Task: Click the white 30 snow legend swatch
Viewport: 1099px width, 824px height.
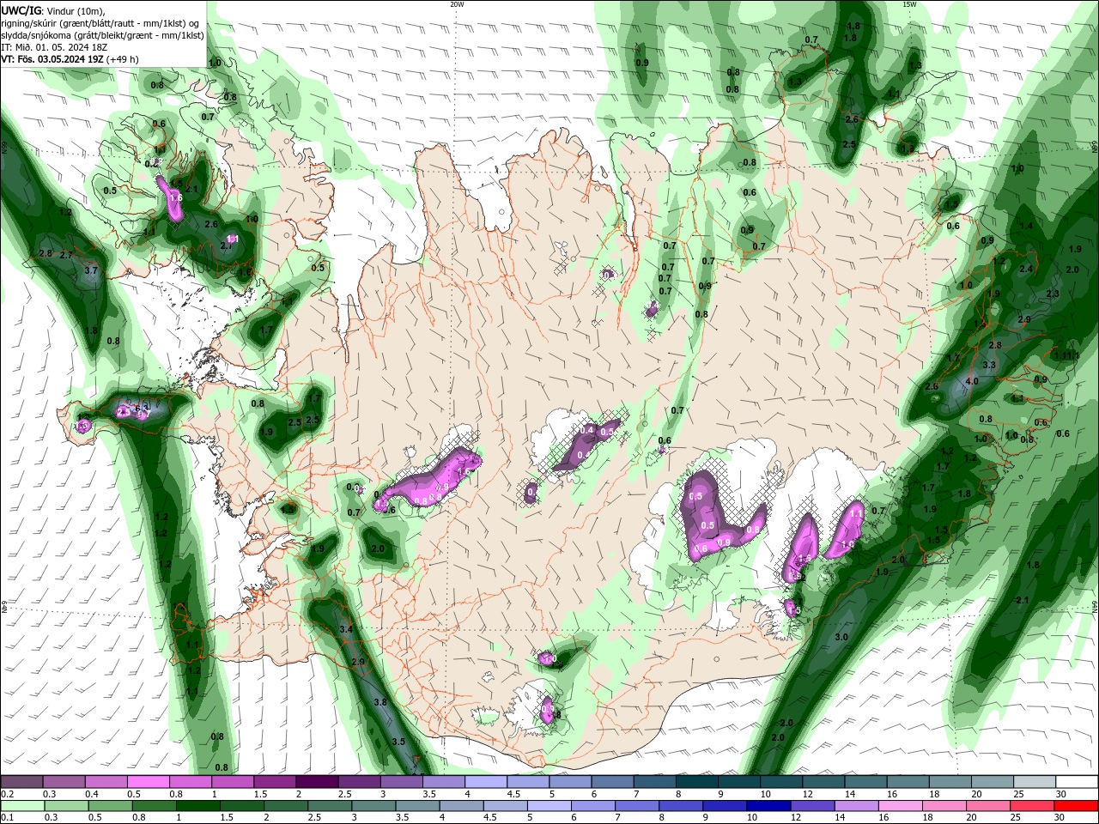Action: [x=1077, y=782]
